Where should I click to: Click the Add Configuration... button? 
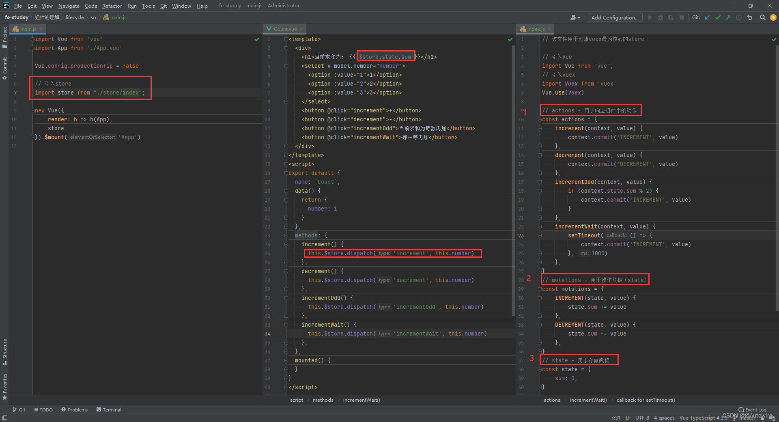click(615, 17)
